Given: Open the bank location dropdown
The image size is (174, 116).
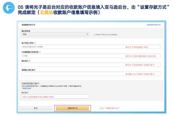Looking at the screenshot, I should [55, 35].
